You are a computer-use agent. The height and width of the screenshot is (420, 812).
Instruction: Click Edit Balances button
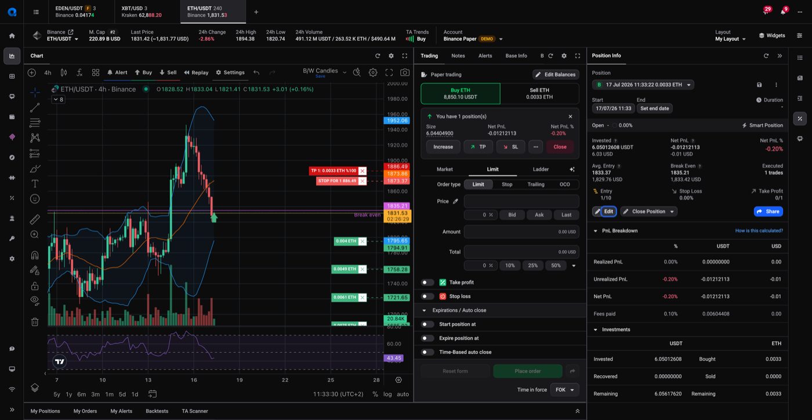point(556,74)
